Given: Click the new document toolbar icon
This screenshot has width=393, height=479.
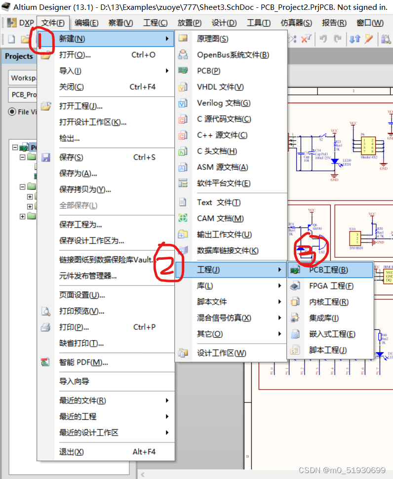Looking at the screenshot, I should point(12,39).
